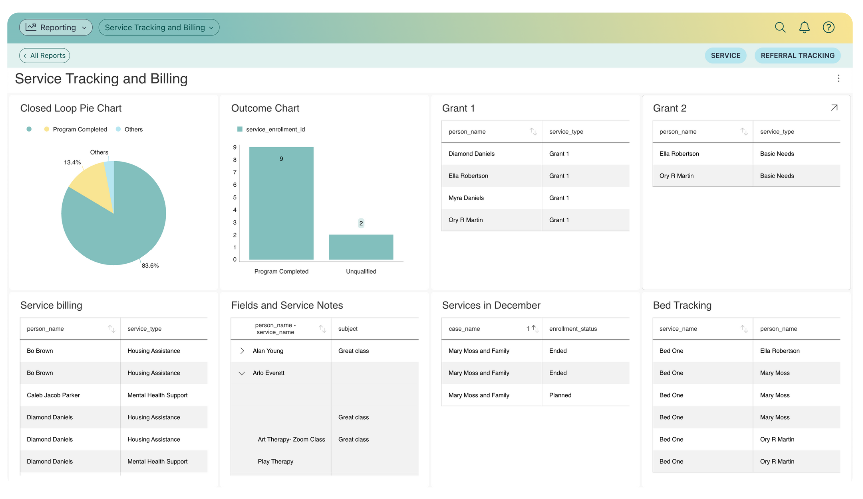This screenshot has height=499, width=863.
Task: Select the yellow Program Completed color swatch
Action: pos(46,129)
